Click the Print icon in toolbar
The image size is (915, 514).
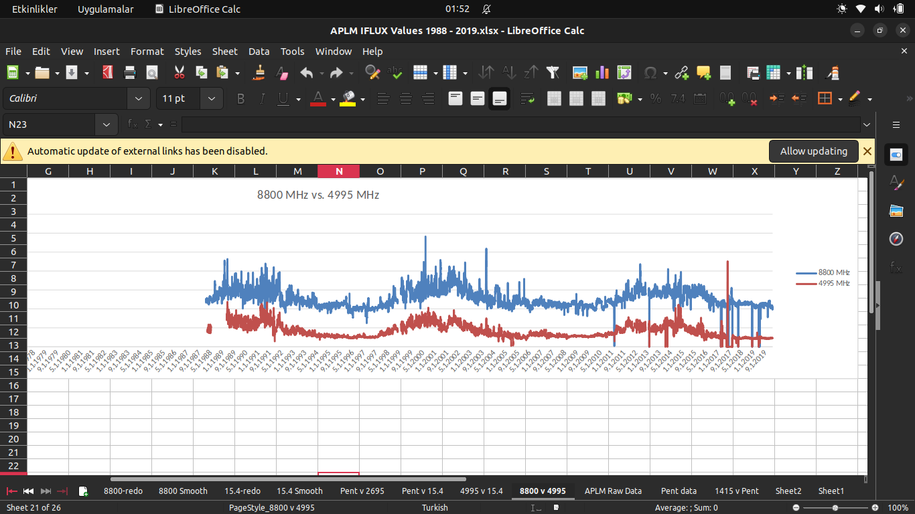point(130,73)
